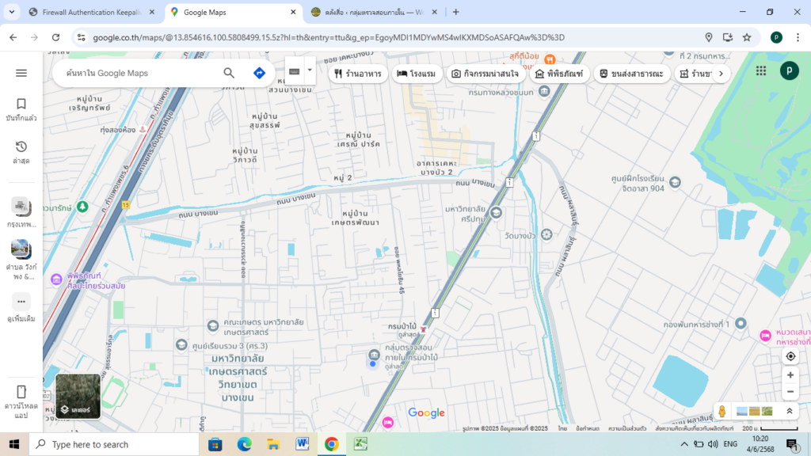This screenshot has height=456, width=811.
Task: Bookmark this page with the star icon
Action: click(x=747, y=37)
